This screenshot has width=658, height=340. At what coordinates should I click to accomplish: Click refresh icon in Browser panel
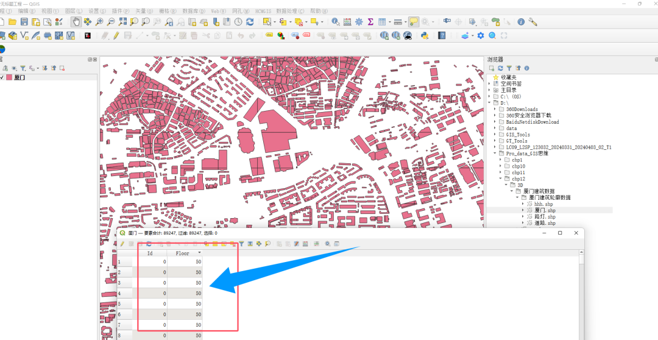pos(500,68)
